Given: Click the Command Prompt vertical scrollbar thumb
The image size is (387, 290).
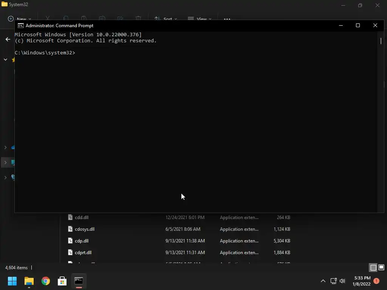Looking at the screenshot, I should pyautogui.click(x=381, y=41).
